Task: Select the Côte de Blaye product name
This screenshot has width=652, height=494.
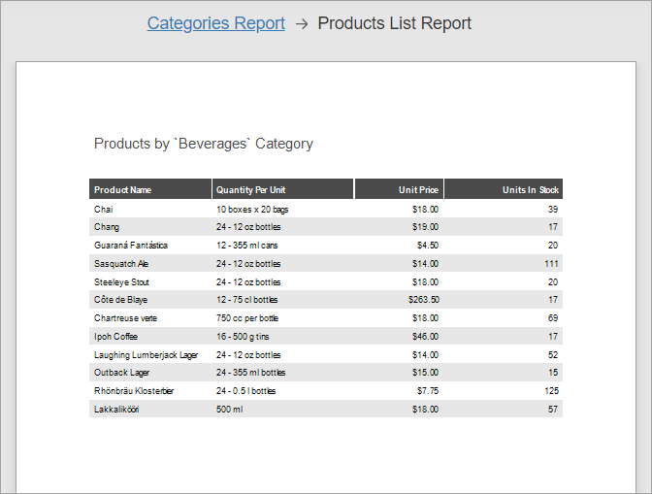Action: 121,300
